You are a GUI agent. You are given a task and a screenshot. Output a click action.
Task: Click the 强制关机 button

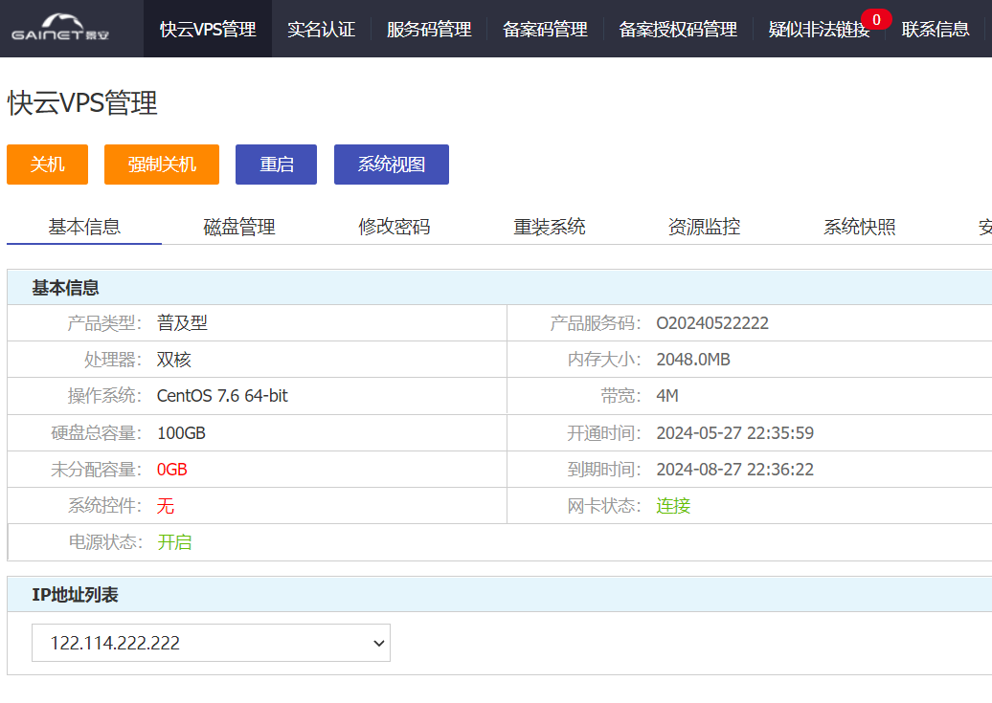(162, 165)
